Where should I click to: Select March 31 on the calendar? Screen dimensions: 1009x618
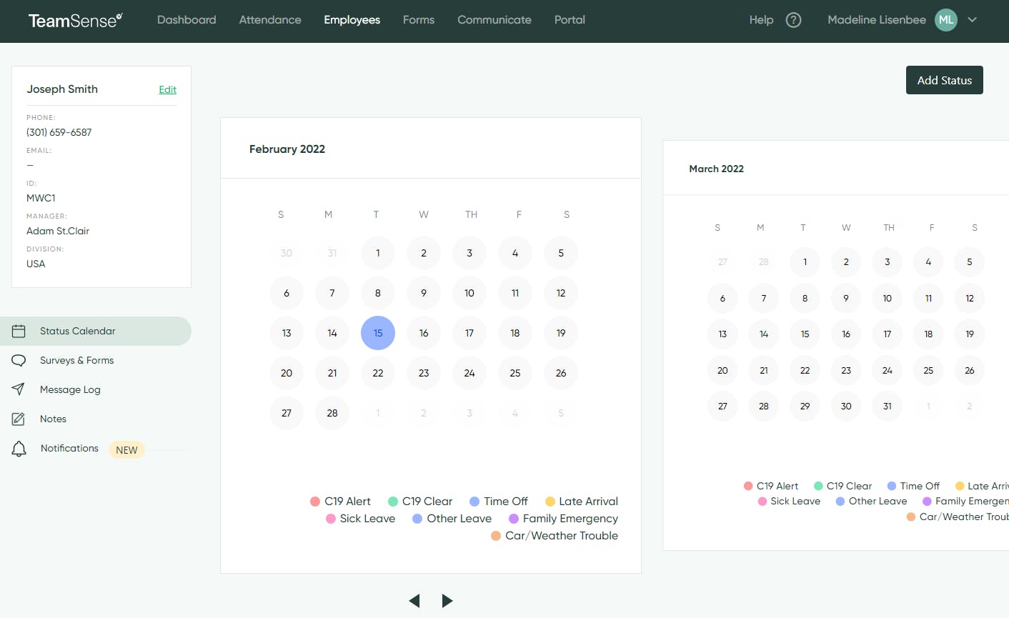(x=888, y=406)
